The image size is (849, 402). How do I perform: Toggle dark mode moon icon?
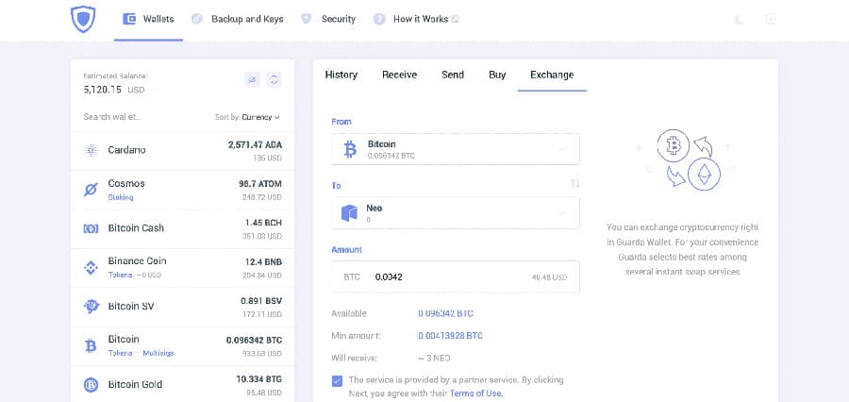tap(740, 19)
